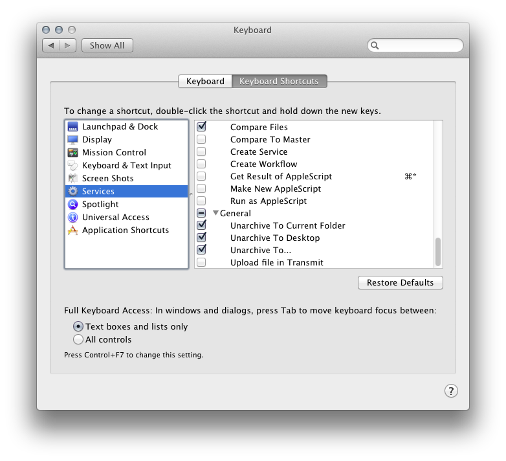Image resolution: width=506 pixels, height=461 pixels.
Task: Click the General group heading text
Action: point(236,213)
